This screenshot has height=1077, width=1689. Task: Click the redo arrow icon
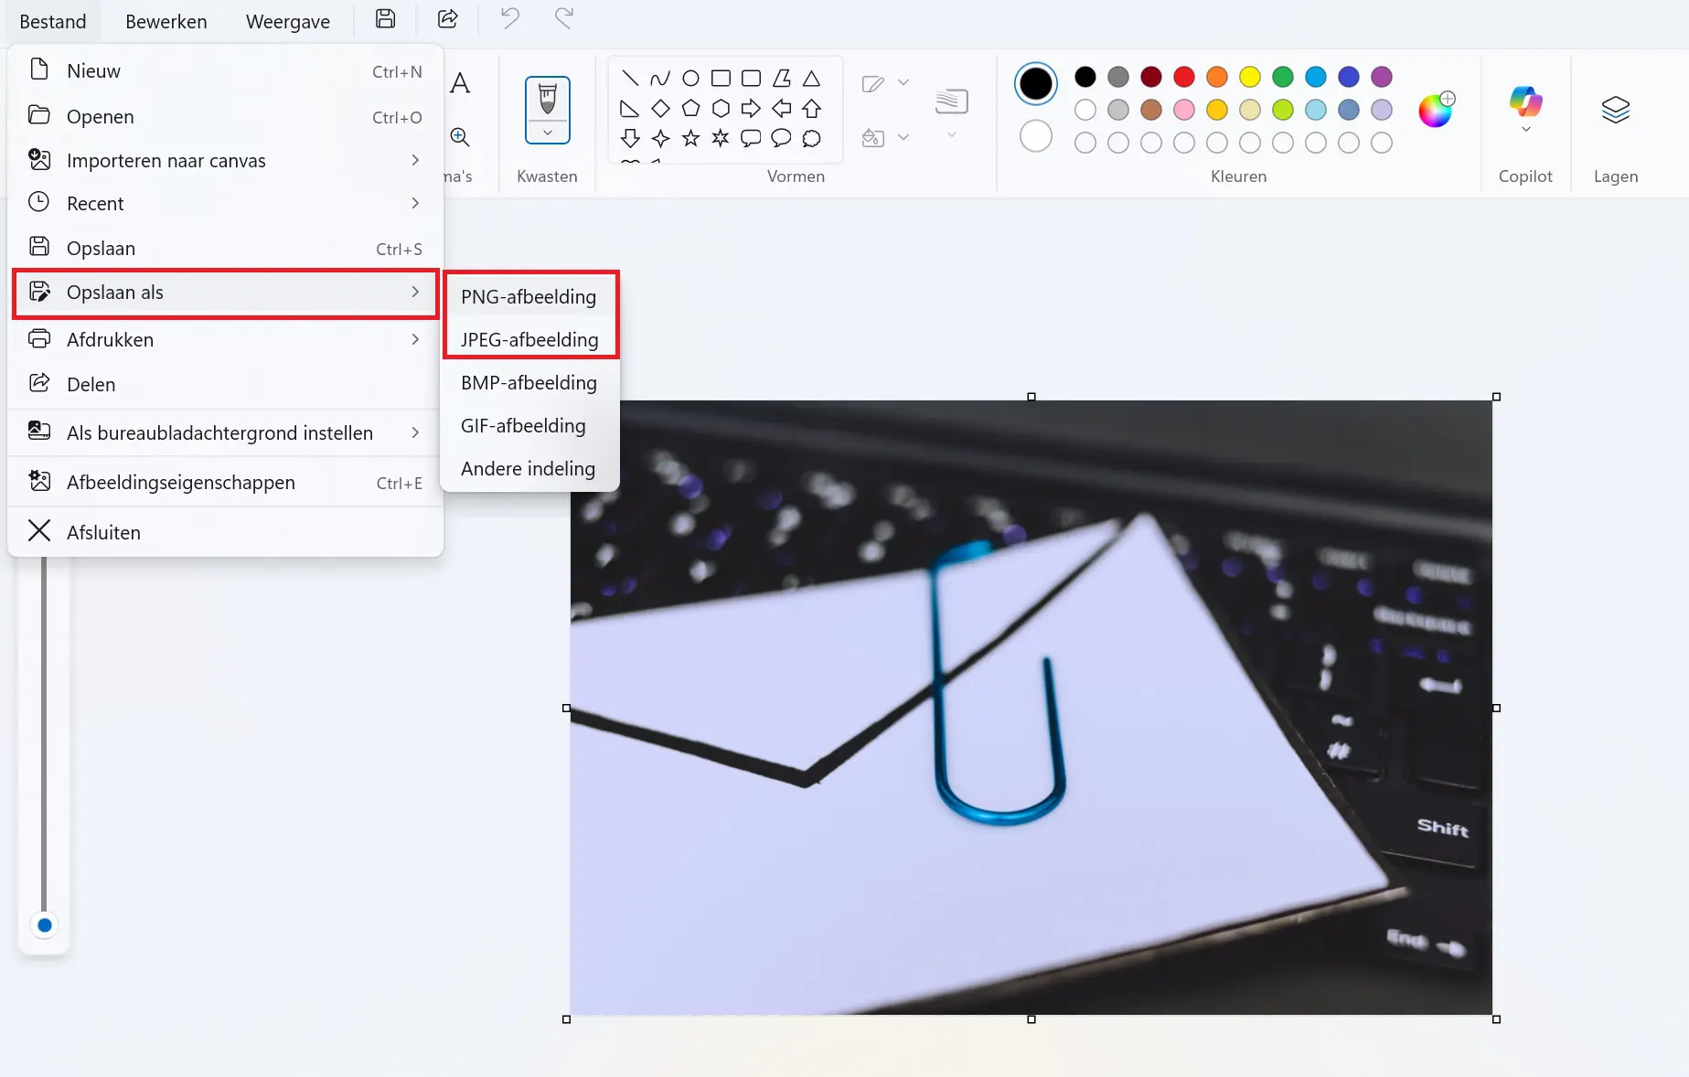pyautogui.click(x=564, y=19)
